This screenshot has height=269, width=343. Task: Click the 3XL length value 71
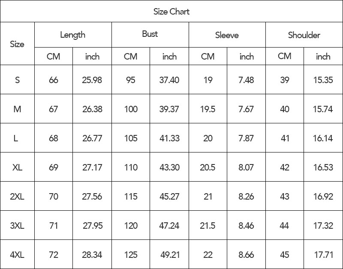54,225
